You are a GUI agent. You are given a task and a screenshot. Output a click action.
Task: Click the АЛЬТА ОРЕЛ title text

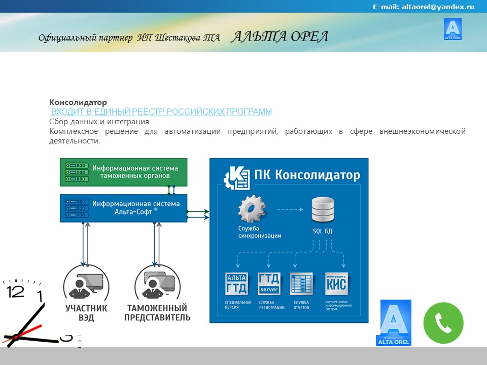click(x=280, y=36)
